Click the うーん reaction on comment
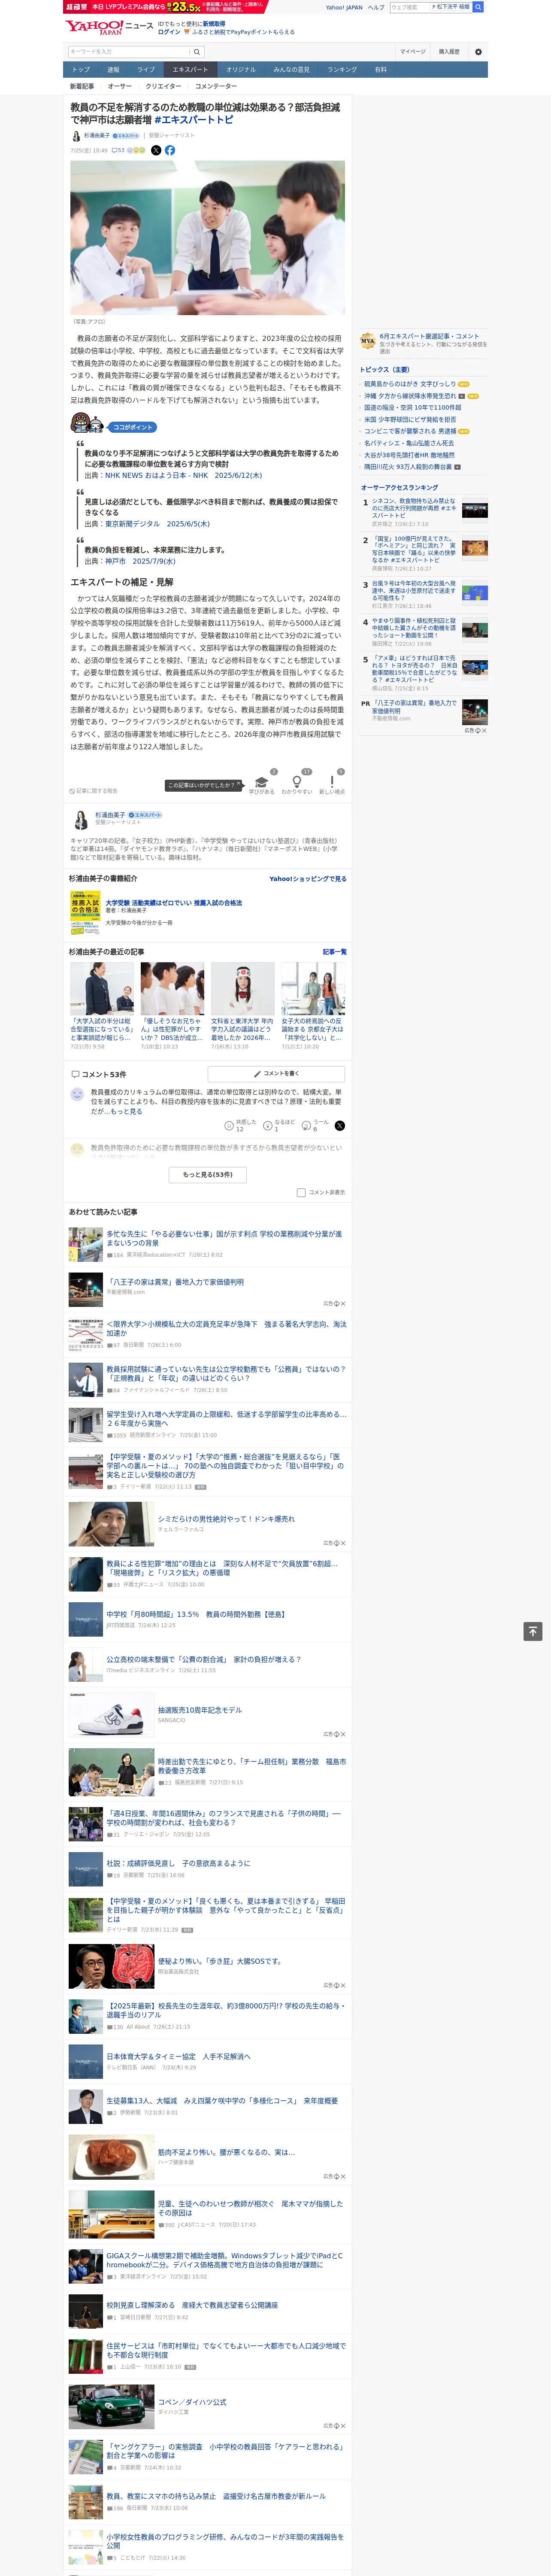Viewport: 551px width, 2576px height. (x=307, y=1126)
